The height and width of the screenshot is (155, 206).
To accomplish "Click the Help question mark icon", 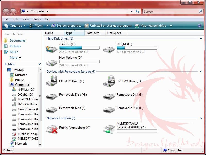I will pyautogui.click(x=199, y=26).
